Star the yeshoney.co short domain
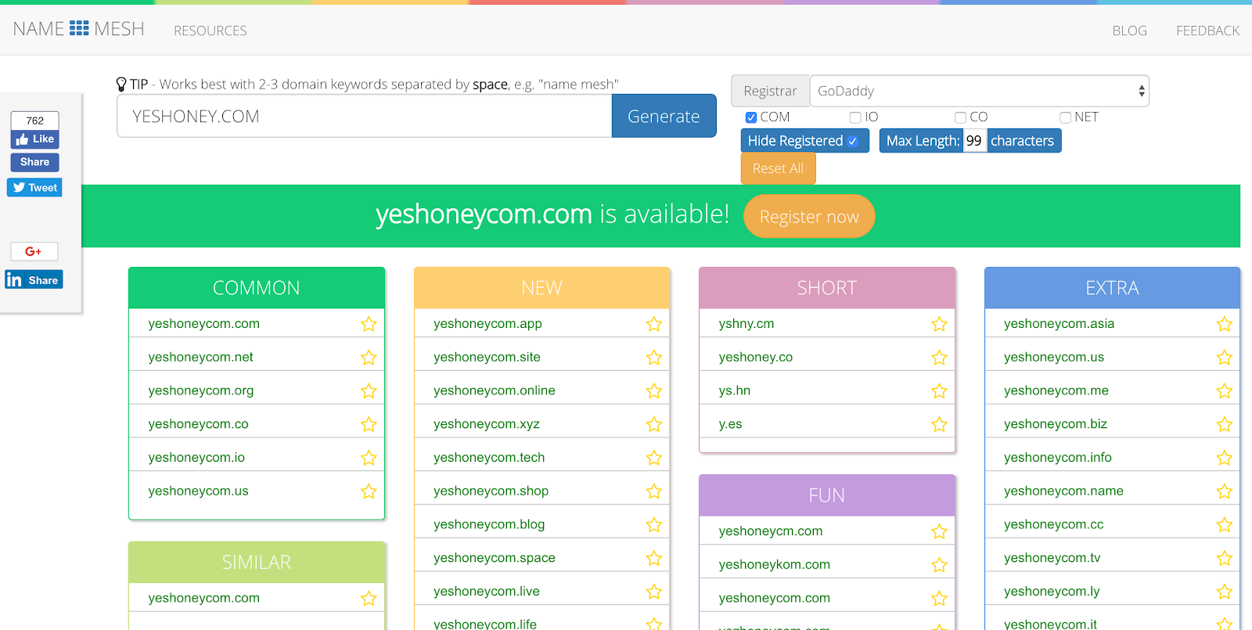This screenshot has height=630, width=1252. click(x=939, y=358)
